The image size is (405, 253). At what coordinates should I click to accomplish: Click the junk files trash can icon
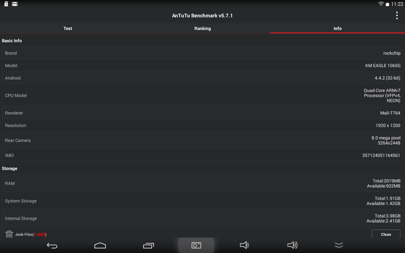pyautogui.click(x=9, y=234)
